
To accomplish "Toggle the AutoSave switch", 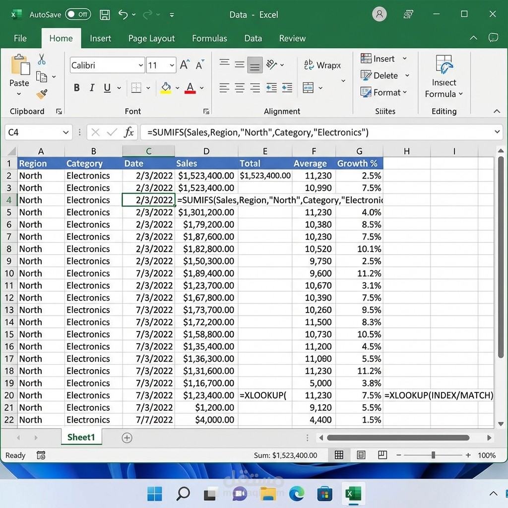I will [78, 14].
